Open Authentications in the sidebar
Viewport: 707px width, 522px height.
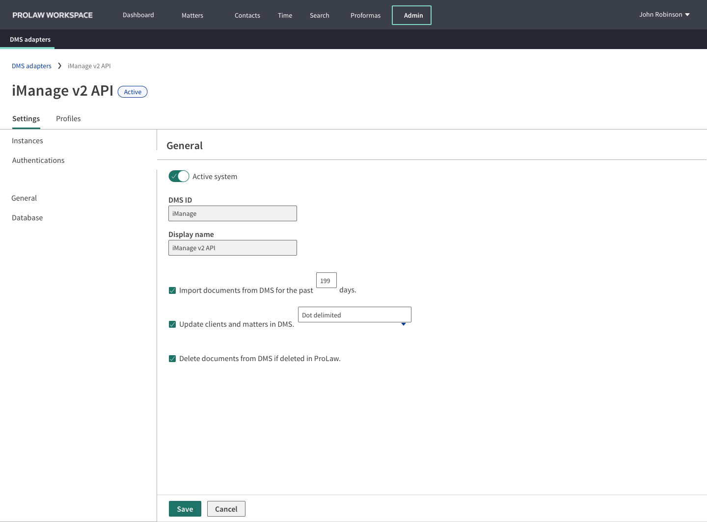coord(38,160)
